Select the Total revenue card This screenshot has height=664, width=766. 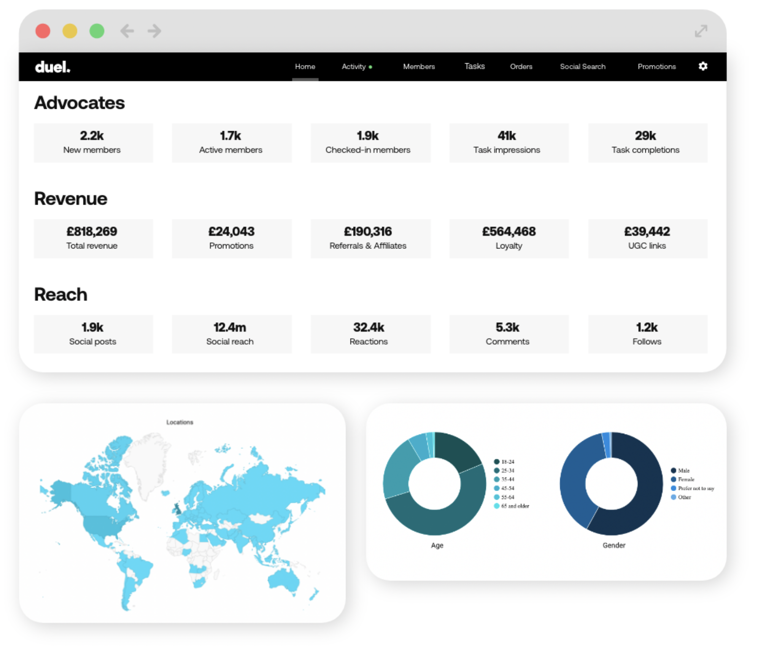(x=93, y=238)
